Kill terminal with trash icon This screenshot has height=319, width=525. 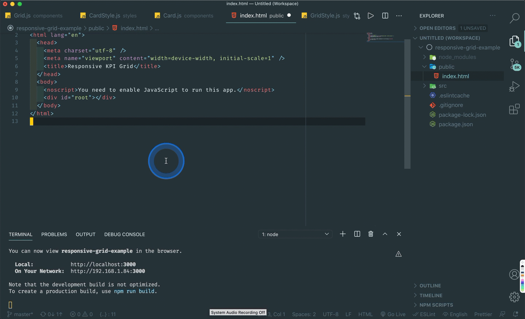click(x=371, y=234)
